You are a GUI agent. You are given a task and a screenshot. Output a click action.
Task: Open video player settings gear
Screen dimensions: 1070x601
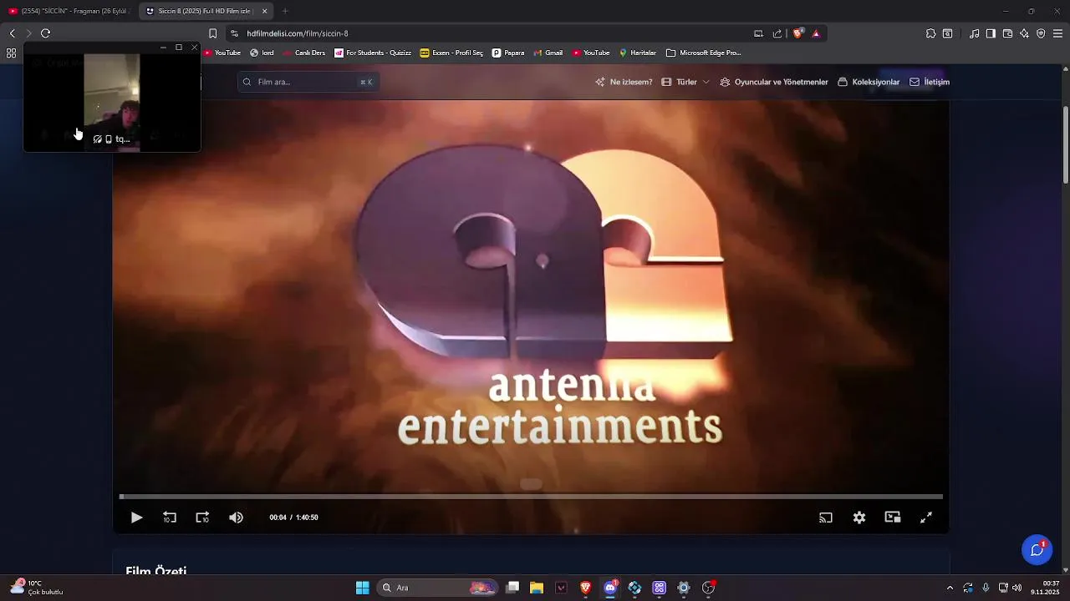pos(859,518)
